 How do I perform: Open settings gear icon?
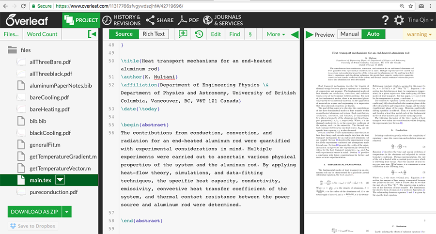click(x=399, y=20)
